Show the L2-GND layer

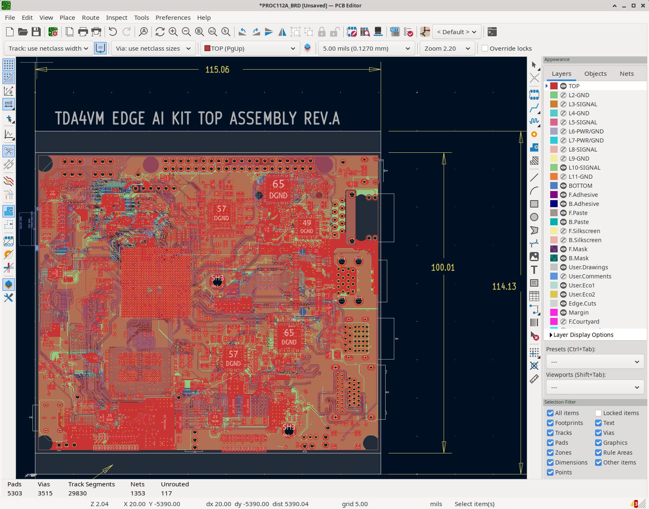point(563,95)
